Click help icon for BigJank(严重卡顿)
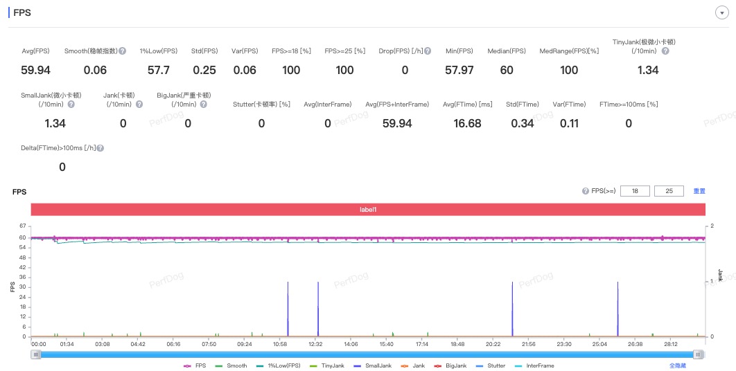 pyautogui.click(x=204, y=104)
